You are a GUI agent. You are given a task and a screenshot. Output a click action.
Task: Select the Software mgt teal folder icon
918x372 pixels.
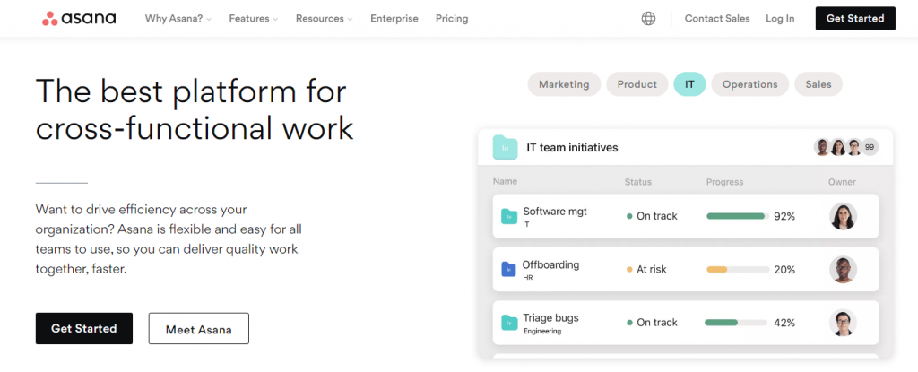(509, 216)
